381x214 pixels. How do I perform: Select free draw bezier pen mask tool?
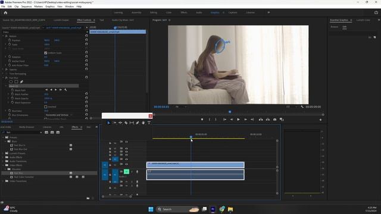tap(21, 82)
